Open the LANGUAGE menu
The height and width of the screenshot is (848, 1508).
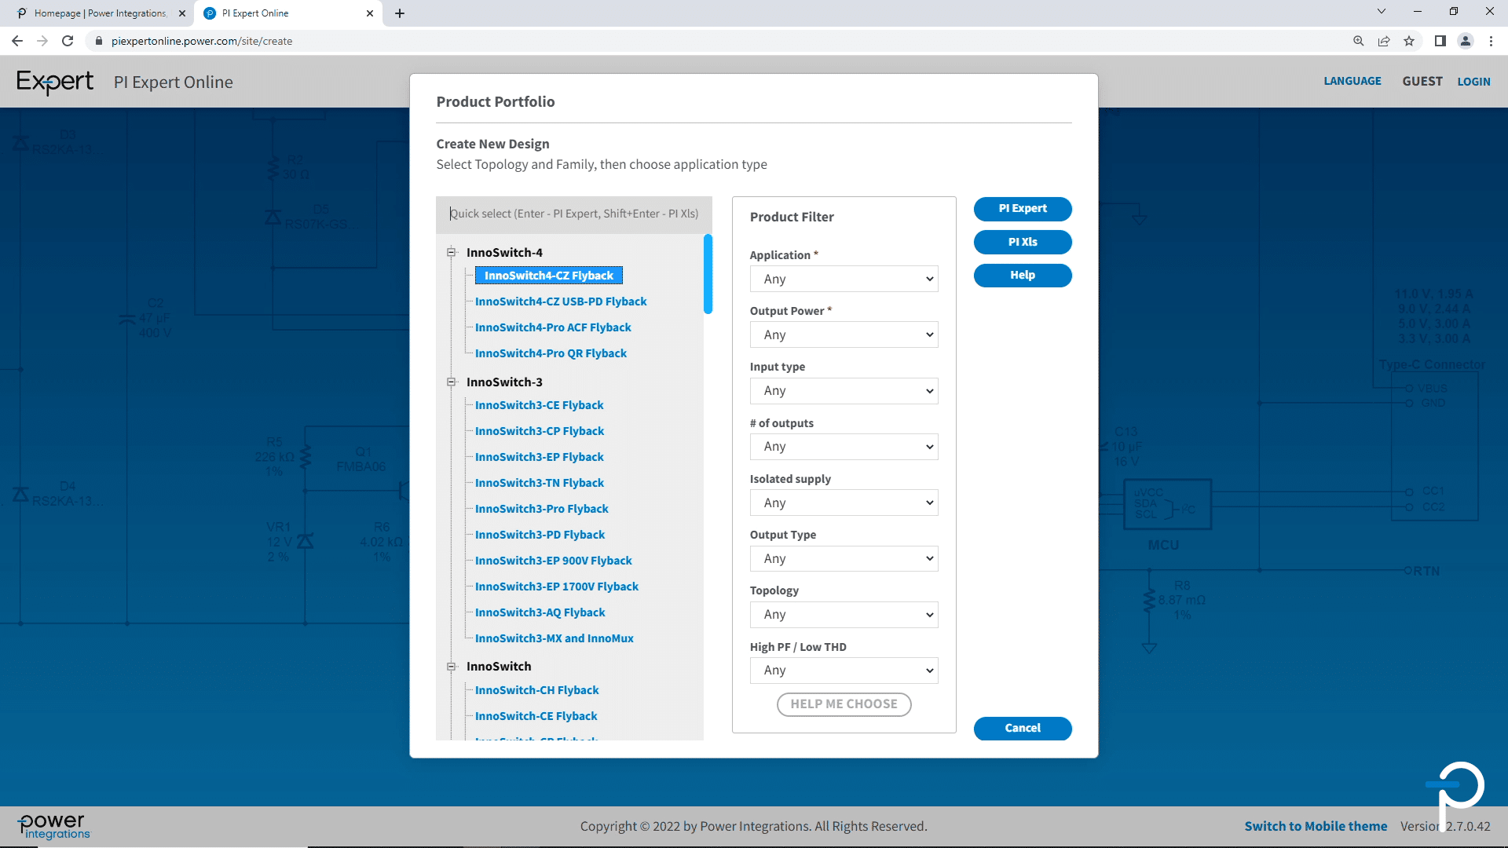pos(1352,81)
